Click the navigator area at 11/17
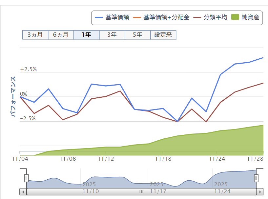This screenshot has height=199, width=268. [157, 180]
